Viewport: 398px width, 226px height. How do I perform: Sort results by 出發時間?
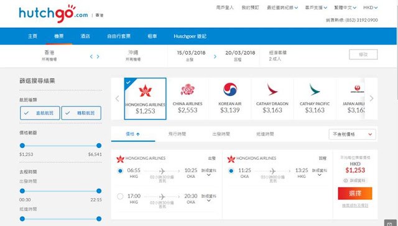tap(221, 134)
